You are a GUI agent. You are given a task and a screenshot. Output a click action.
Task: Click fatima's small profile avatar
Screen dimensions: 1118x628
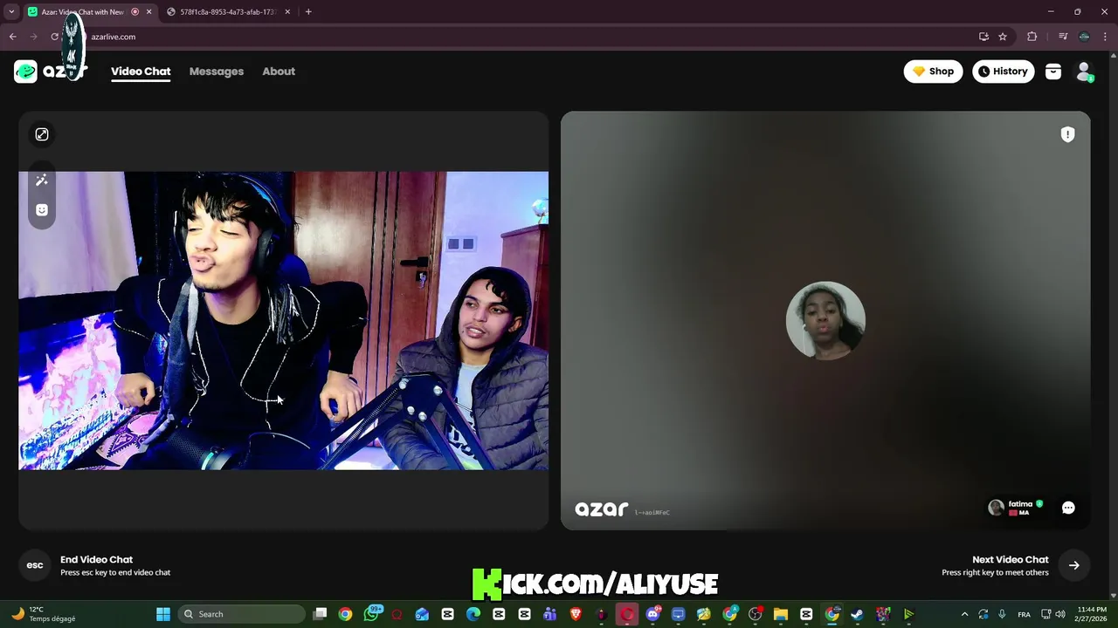pyautogui.click(x=996, y=508)
